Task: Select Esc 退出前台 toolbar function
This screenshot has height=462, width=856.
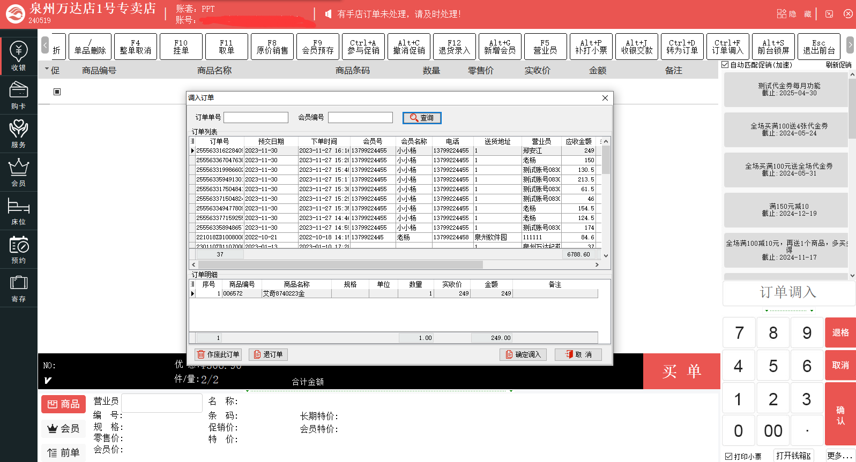Action: [x=819, y=46]
